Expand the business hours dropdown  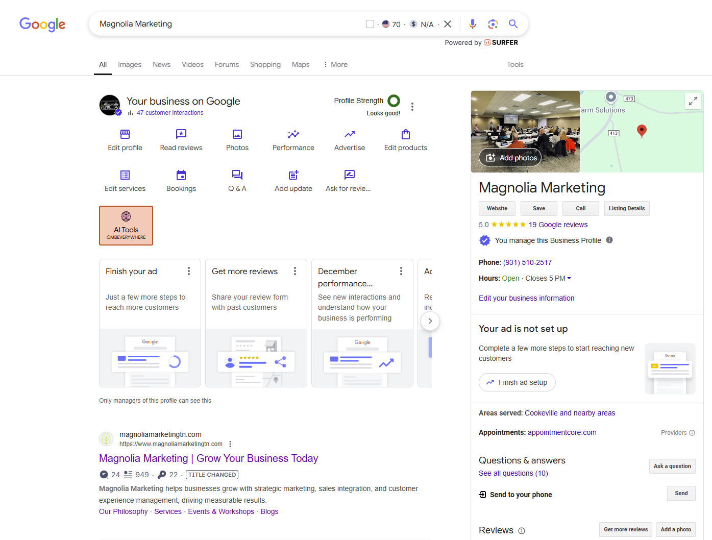[x=569, y=278]
